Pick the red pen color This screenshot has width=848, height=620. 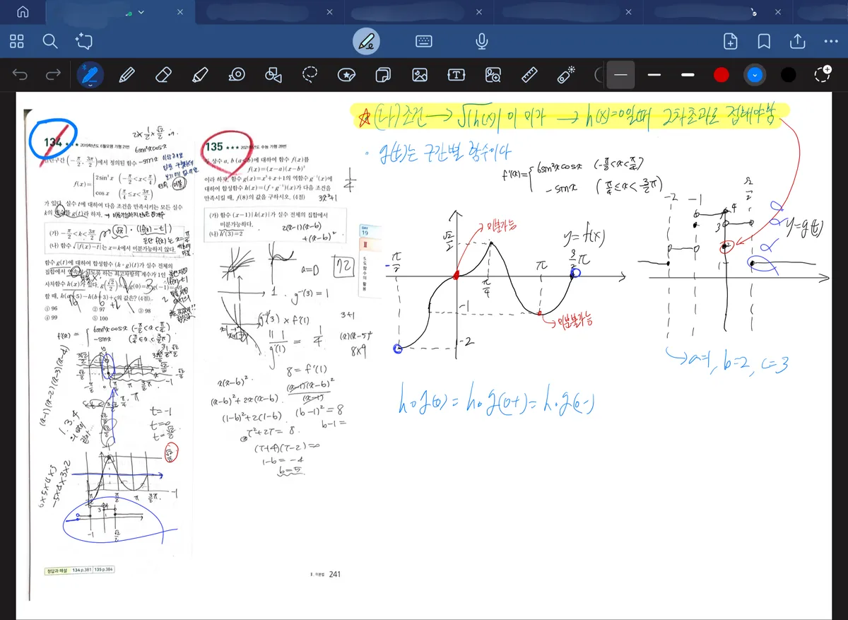(721, 74)
